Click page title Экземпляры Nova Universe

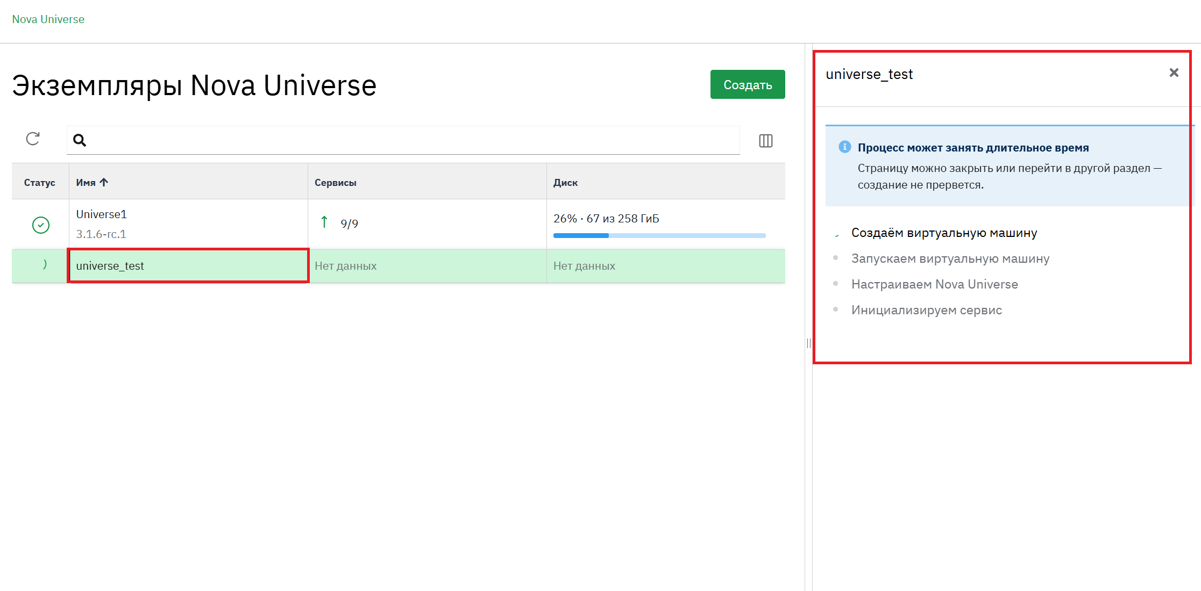194,85
